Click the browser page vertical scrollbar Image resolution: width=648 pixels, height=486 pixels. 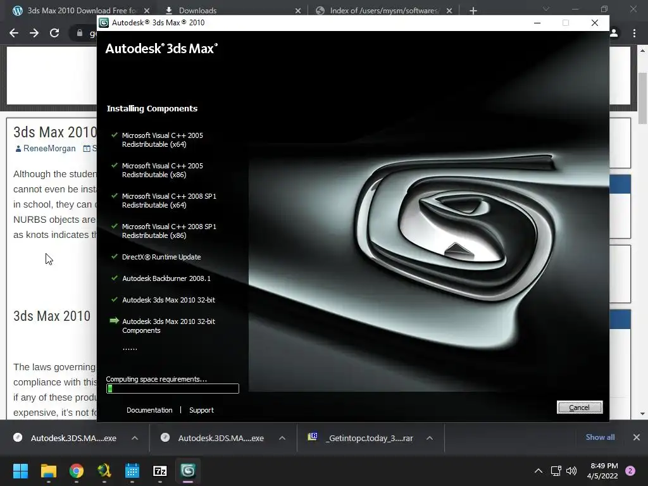click(642, 98)
